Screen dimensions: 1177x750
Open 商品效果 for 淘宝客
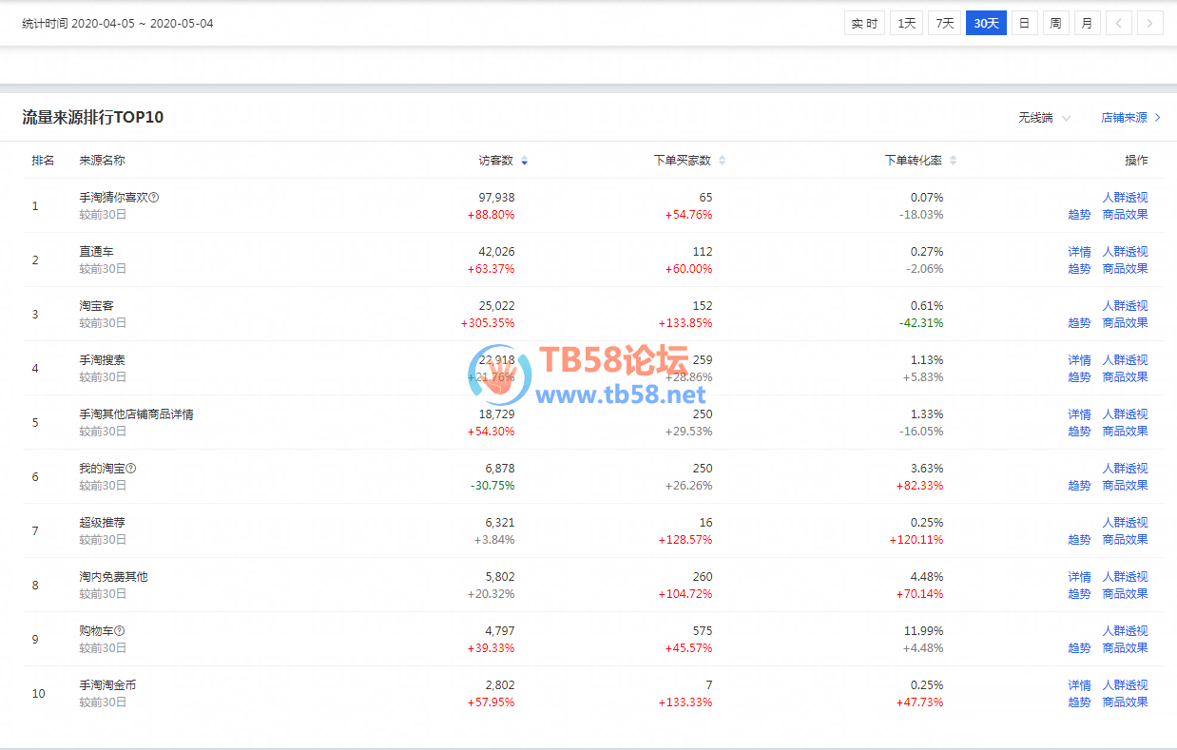[x=1125, y=323]
